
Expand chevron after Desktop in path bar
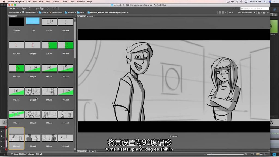75,13
